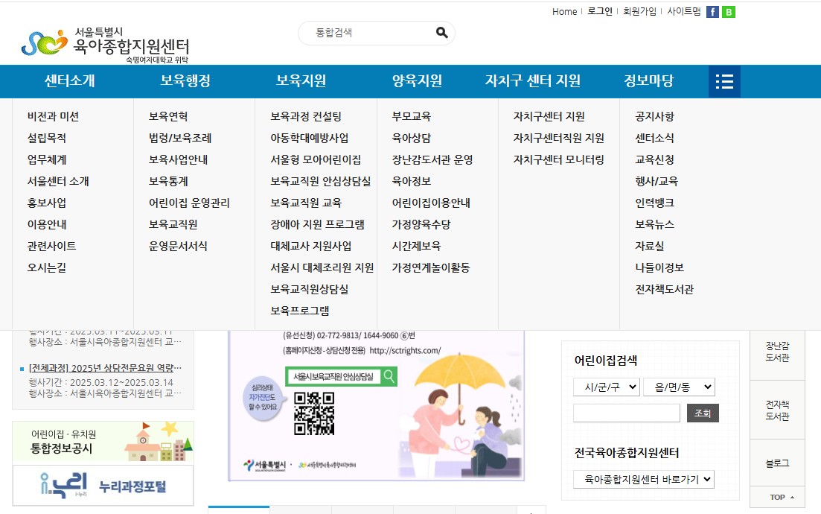Click the green 서울시보육교직원 안심상담실 search icon

coord(390,376)
